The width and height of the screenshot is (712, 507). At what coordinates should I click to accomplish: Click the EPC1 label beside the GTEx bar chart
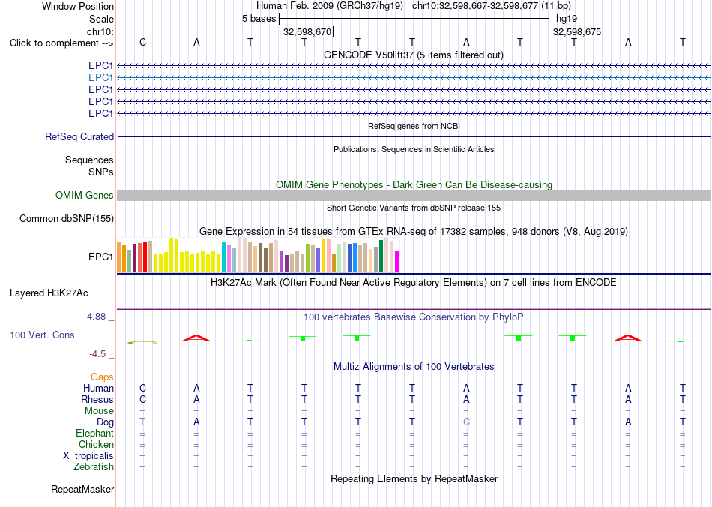[x=100, y=256]
